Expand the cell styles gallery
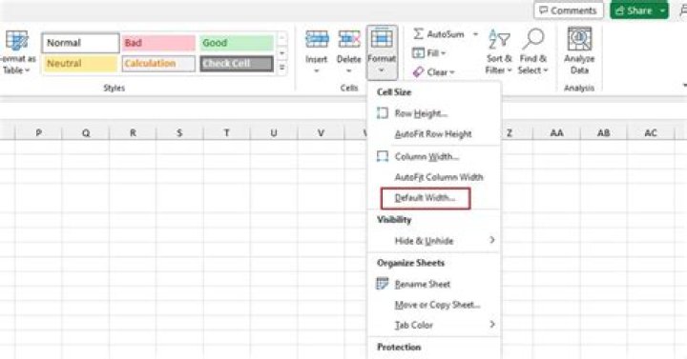687x359 pixels. (x=282, y=68)
